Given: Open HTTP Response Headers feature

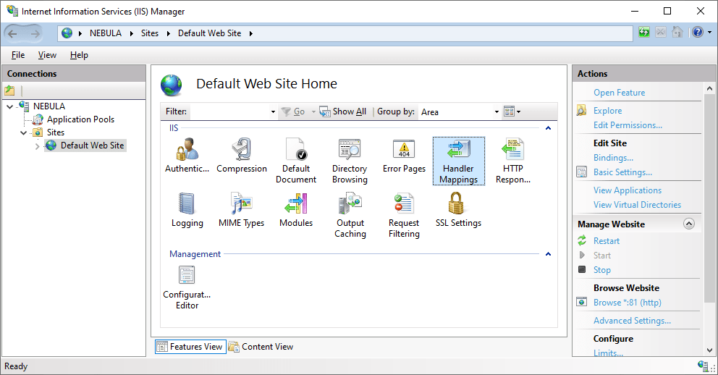Looking at the screenshot, I should point(513,161).
